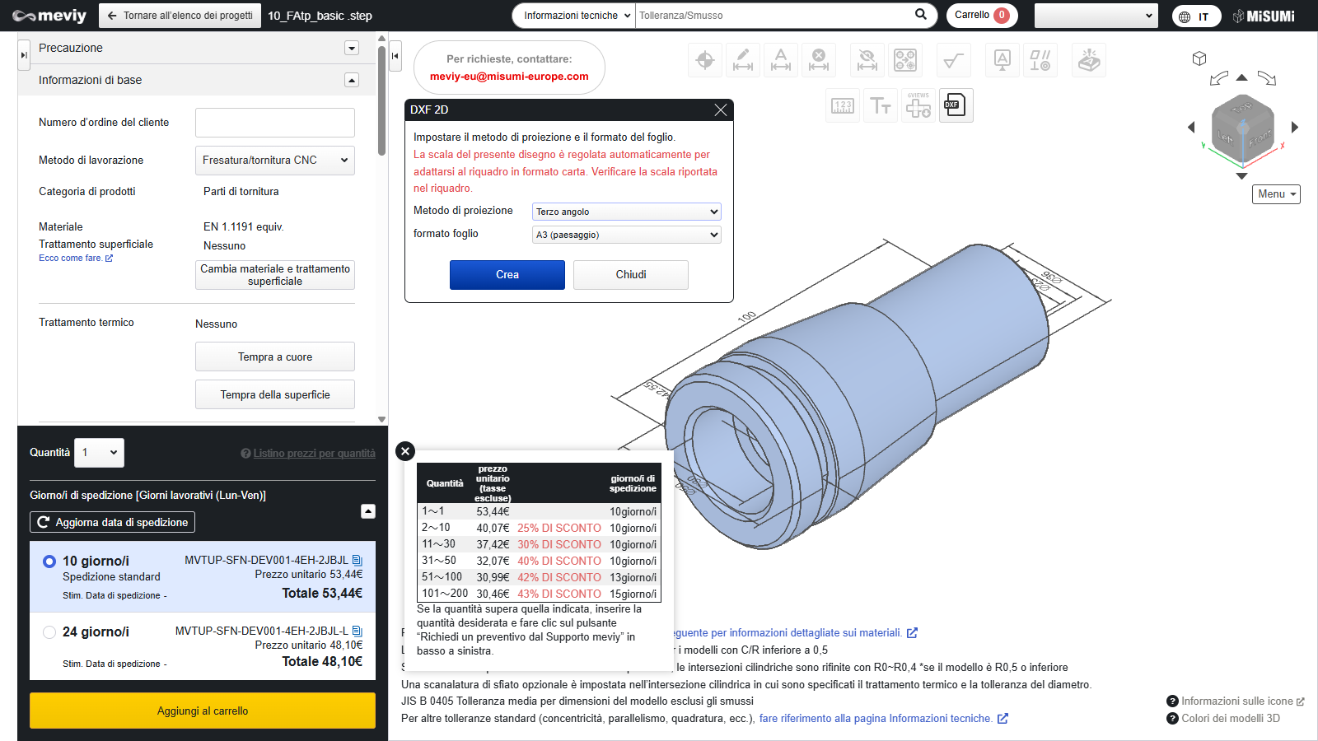Collapse the Informazioni di base section
Image resolution: width=1318 pixels, height=741 pixels.
pyautogui.click(x=352, y=80)
